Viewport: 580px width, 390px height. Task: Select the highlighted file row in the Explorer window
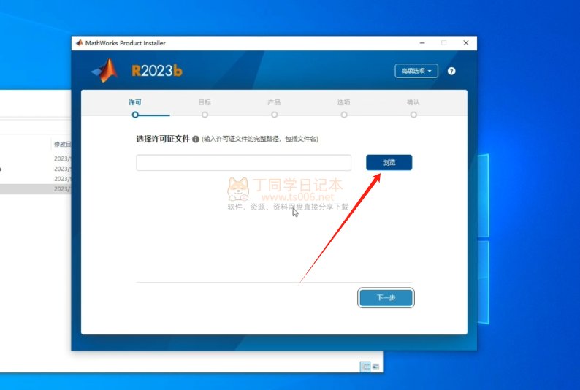click(x=36, y=189)
